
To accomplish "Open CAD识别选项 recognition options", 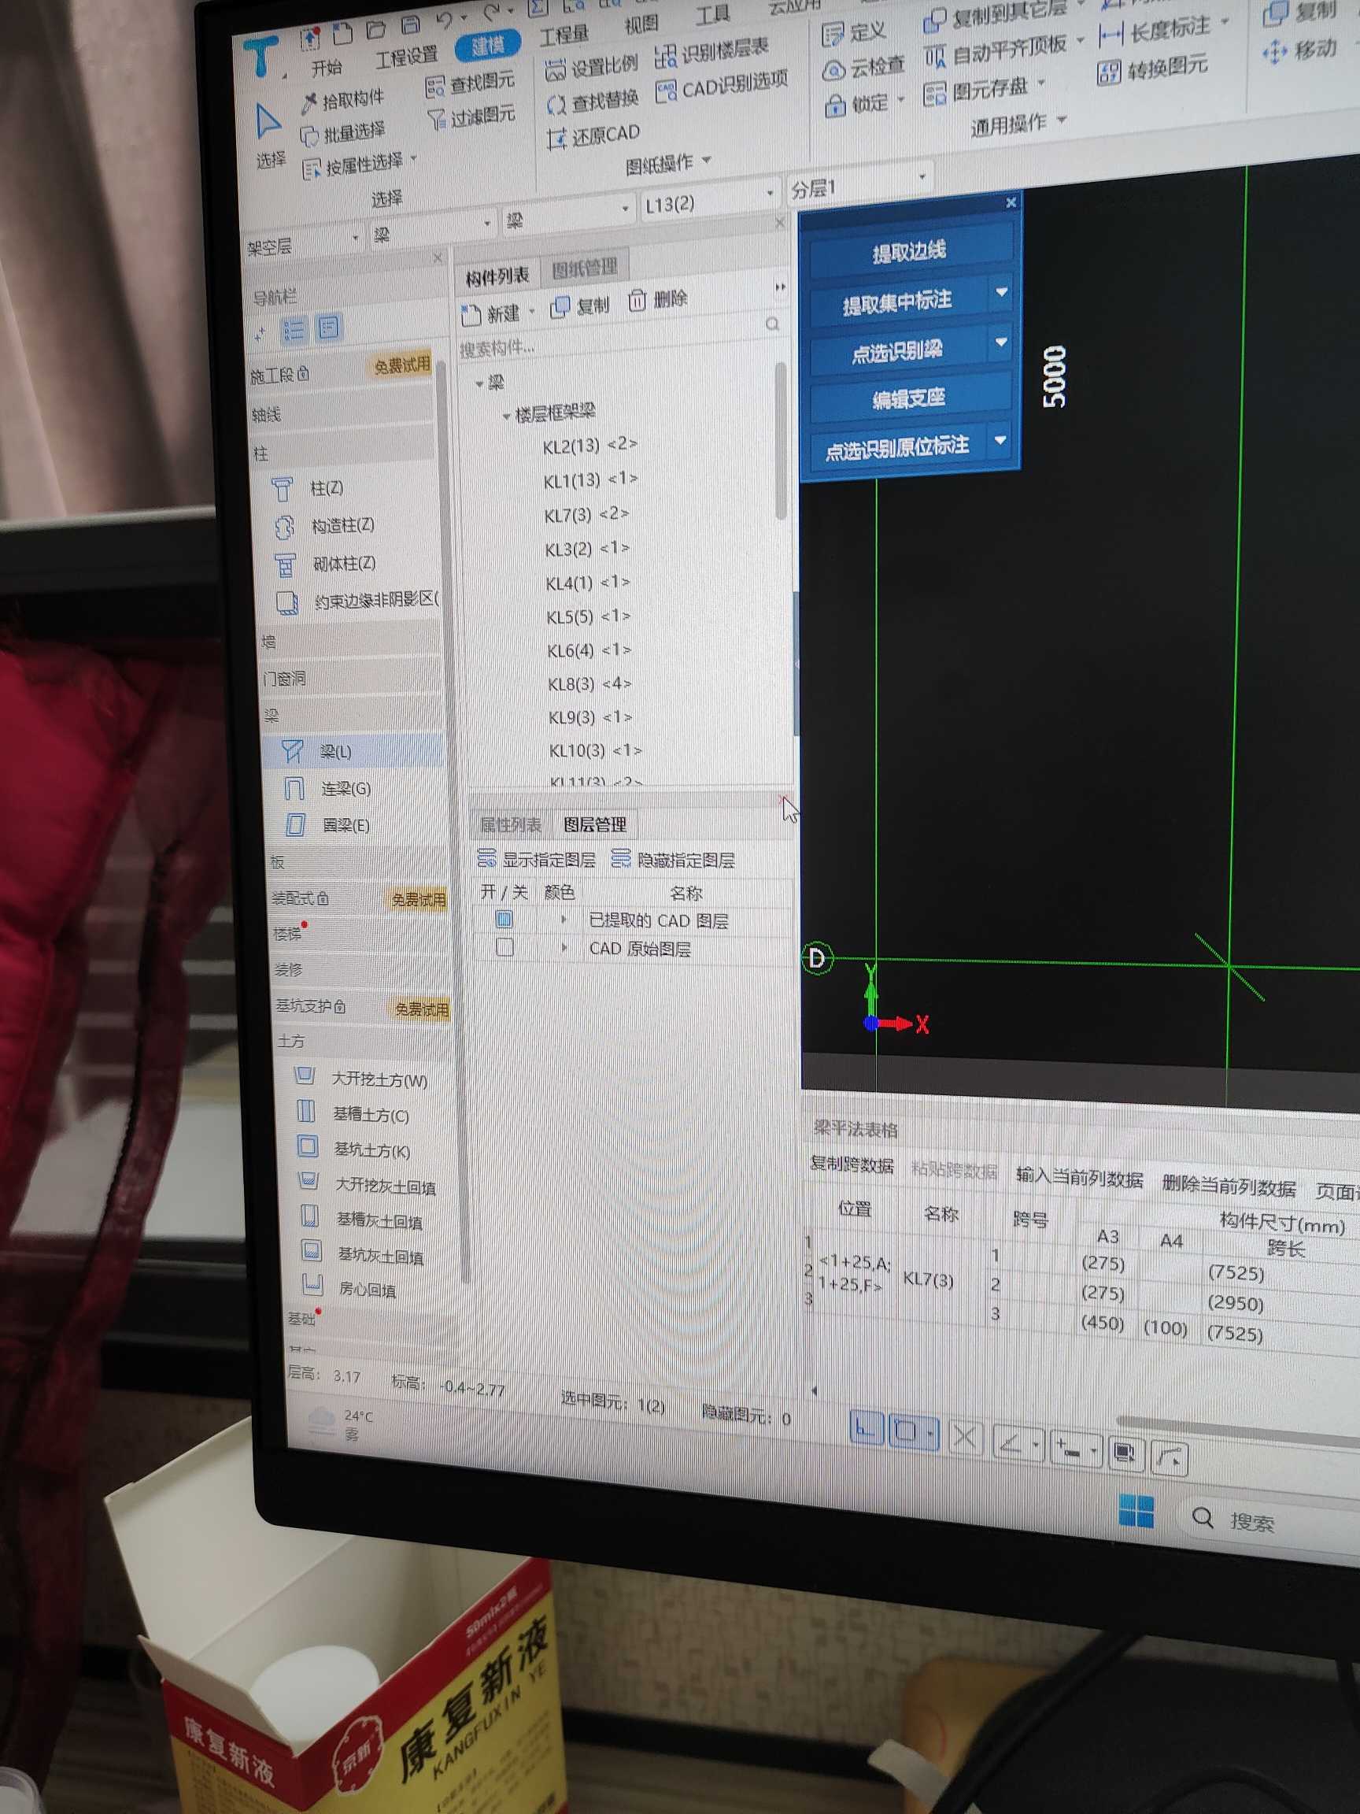I will 722,84.
